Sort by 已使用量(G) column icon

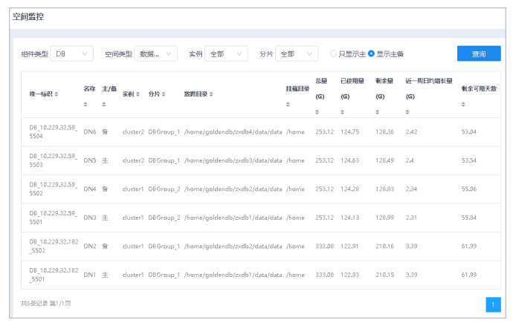[342, 112]
